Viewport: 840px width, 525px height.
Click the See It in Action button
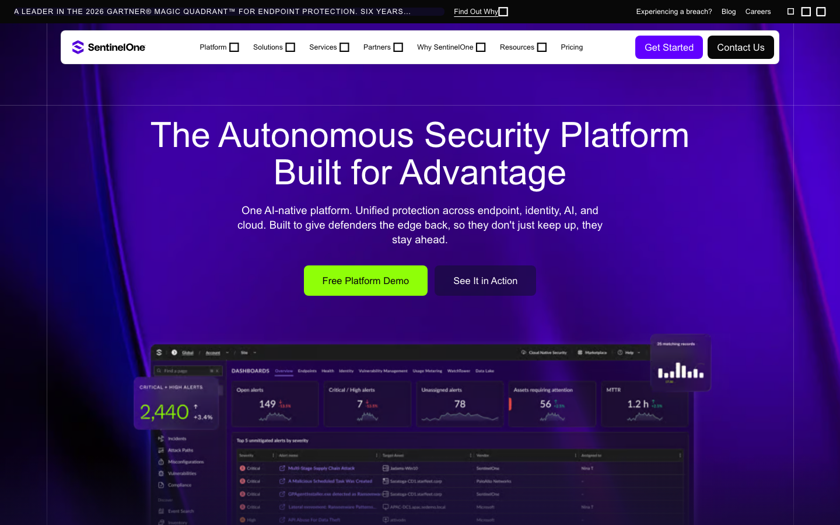[x=485, y=281]
